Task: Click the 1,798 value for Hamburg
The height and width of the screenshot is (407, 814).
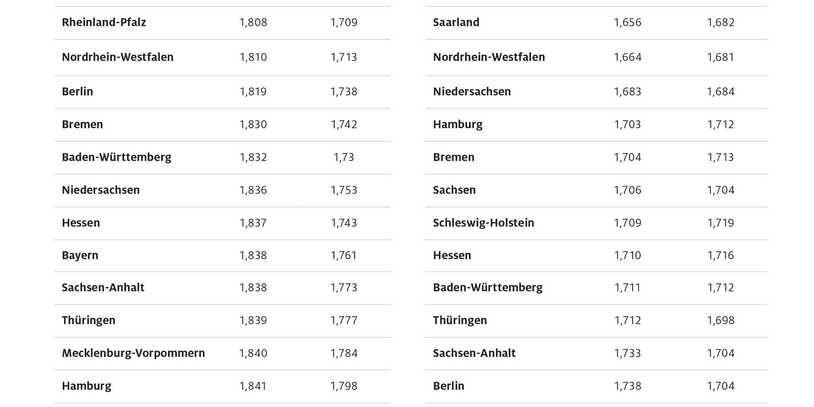Action: point(344,386)
